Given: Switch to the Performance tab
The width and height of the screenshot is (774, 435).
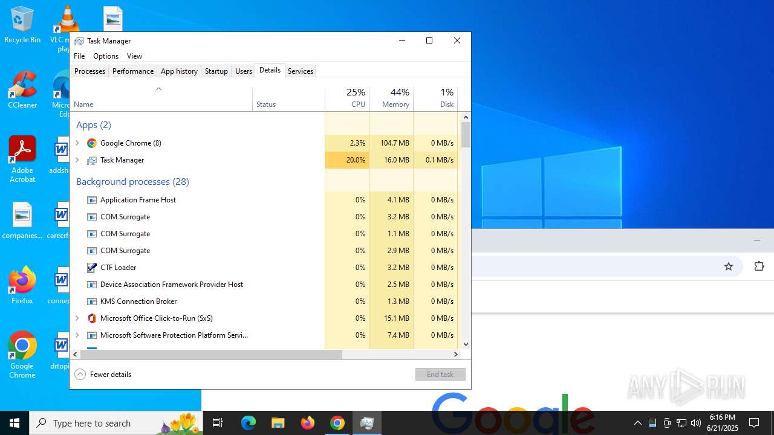Looking at the screenshot, I should click(133, 71).
